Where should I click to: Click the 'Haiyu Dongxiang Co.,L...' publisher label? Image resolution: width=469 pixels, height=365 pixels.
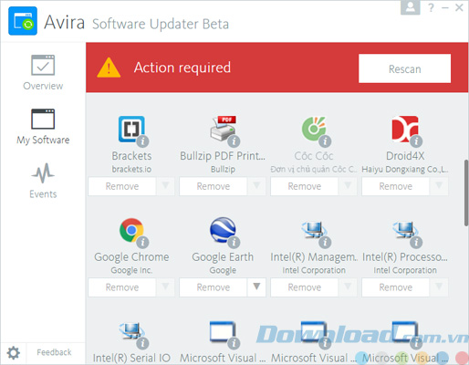(405, 169)
